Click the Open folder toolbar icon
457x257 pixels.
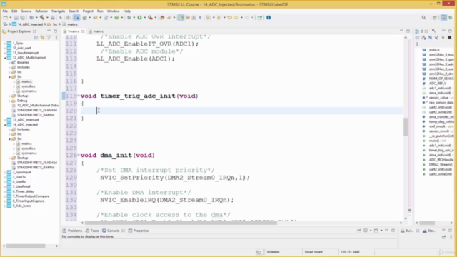tap(162, 18)
